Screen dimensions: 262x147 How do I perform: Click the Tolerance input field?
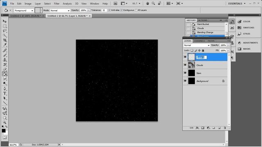point(104,10)
